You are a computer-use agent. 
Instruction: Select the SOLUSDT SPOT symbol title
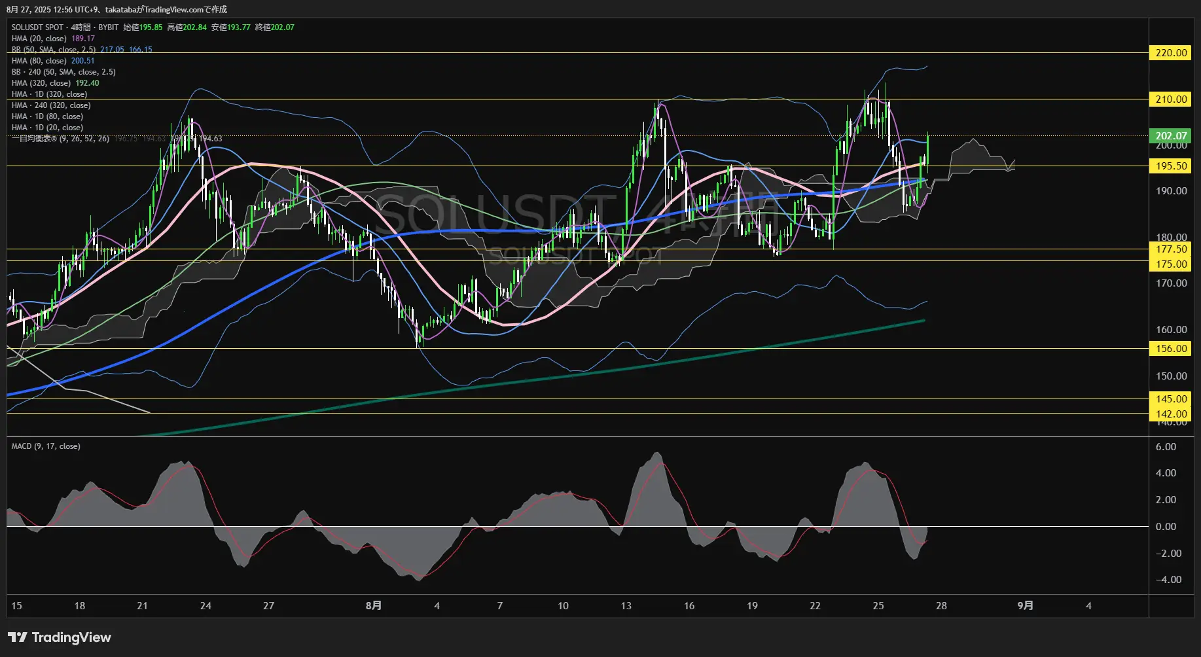pyautogui.click(x=37, y=27)
